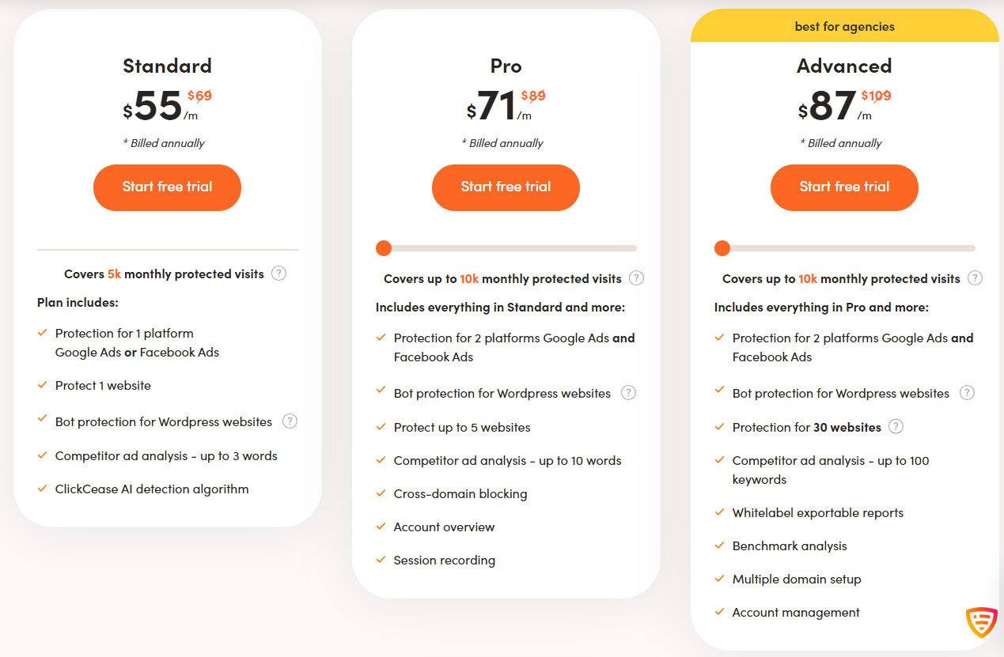Click the Advanced plan visits slider handle
The width and height of the screenshot is (1004, 657).
722,248
